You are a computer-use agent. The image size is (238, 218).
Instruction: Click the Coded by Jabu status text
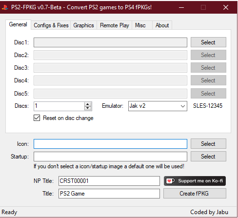pyautogui.click(x=209, y=212)
